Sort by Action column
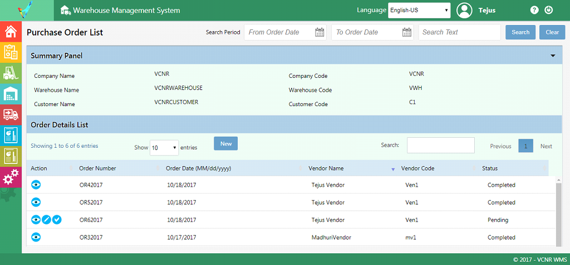This screenshot has height=265, width=570. pyautogui.click(x=51, y=168)
